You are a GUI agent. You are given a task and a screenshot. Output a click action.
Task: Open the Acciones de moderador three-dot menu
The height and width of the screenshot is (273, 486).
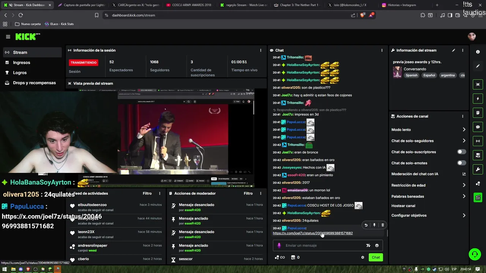(x=260, y=193)
